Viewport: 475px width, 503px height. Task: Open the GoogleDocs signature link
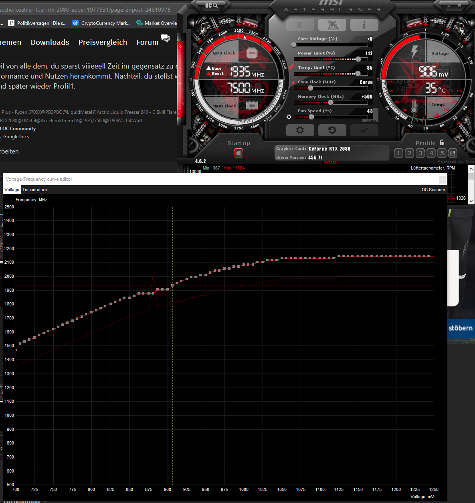(15, 137)
